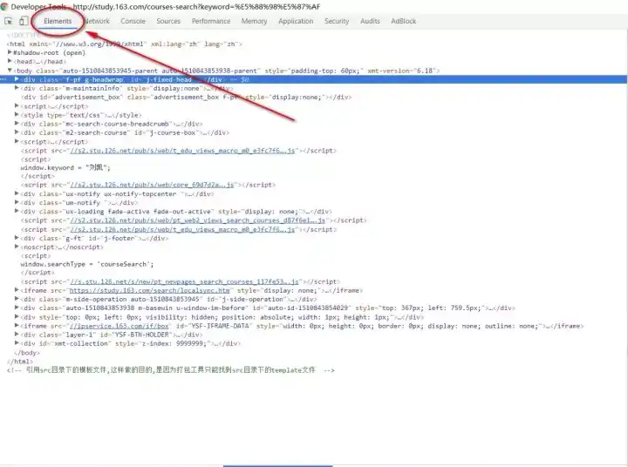Expand the j-fixed-head div node
This screenshot has height=467, width=628.
[x=17, y=79]
